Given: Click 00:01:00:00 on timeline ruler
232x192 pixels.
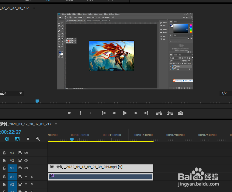Looking at the screenshot, I should pos(112,135).
